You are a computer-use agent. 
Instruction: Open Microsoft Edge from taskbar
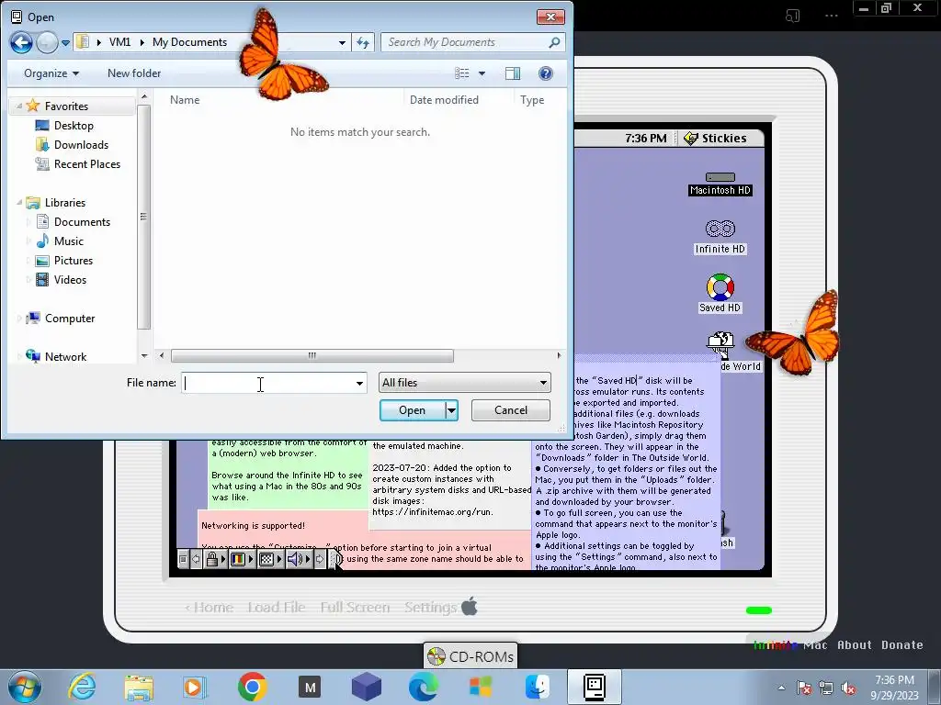[x=423, y=687]
